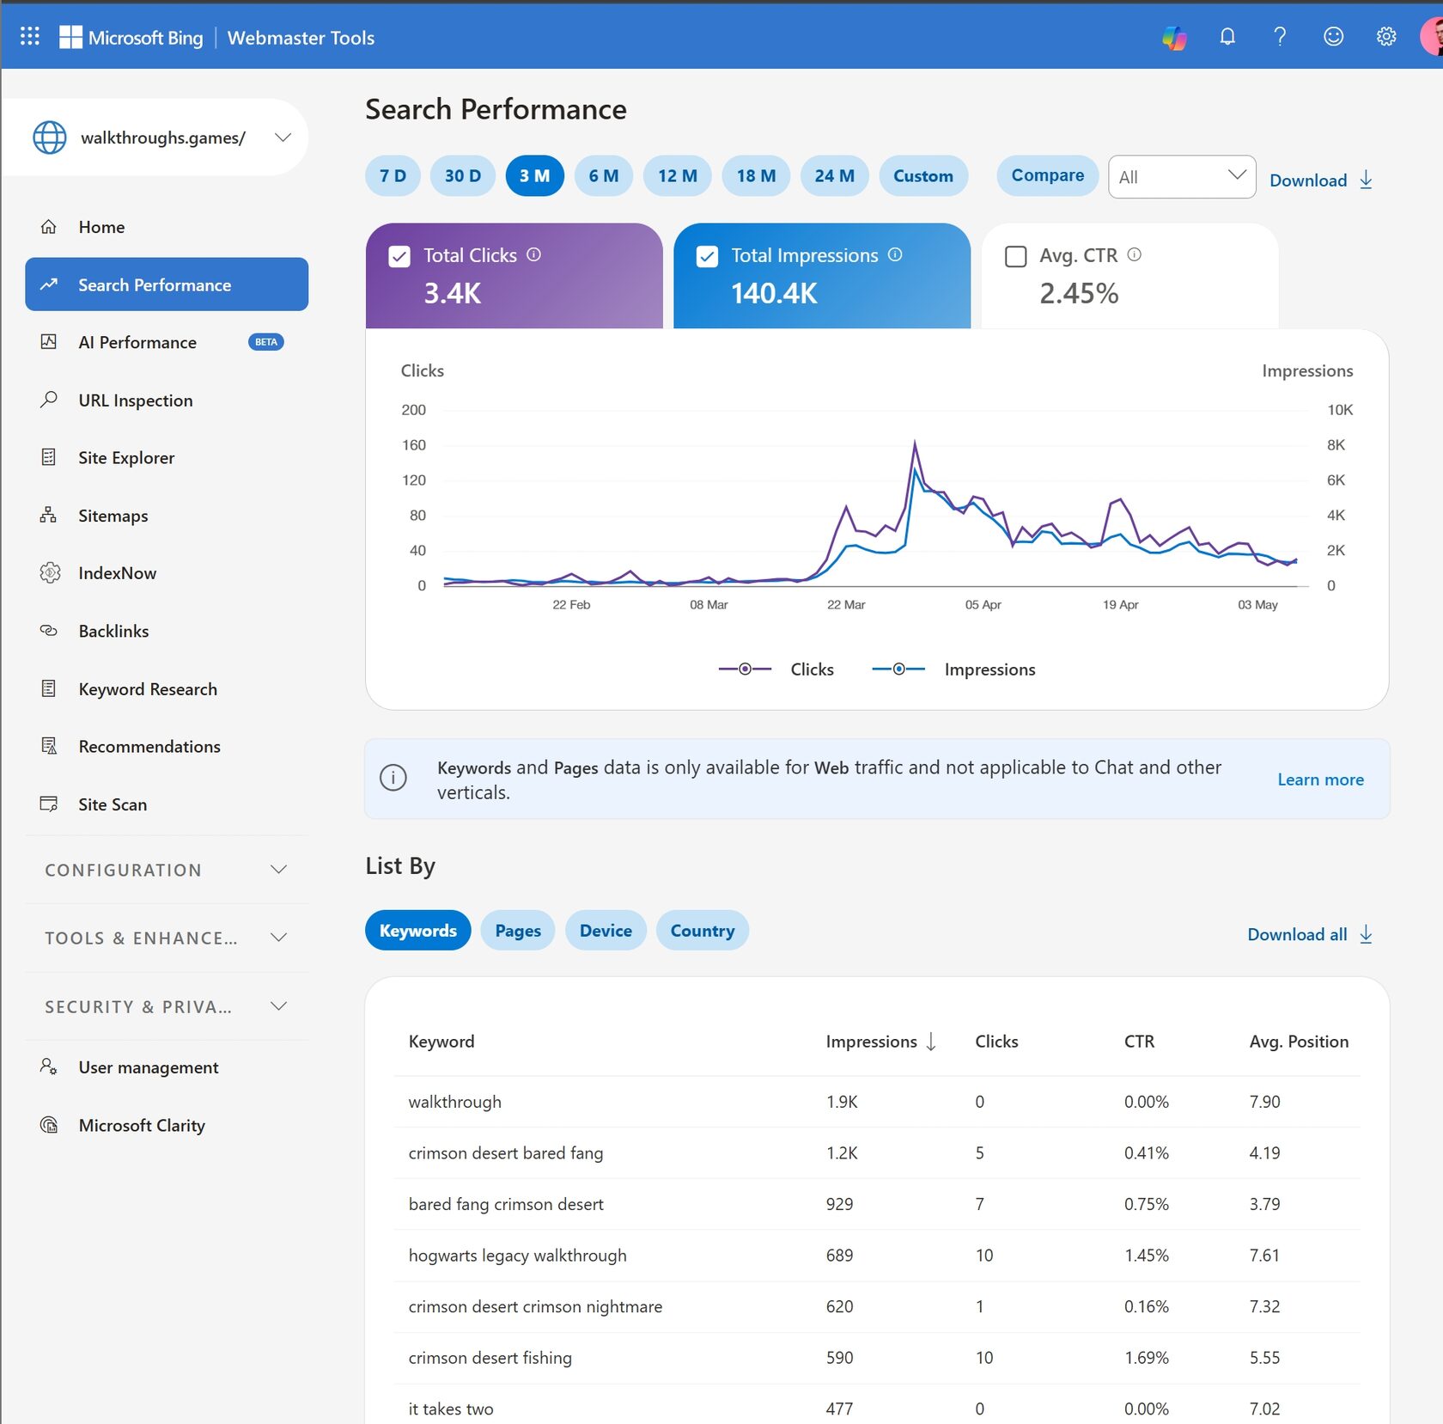Enable the Avg. CTR checkbox
Image resolution: width=1443 pixels, height=1424 pixels.
point(1015,256)
